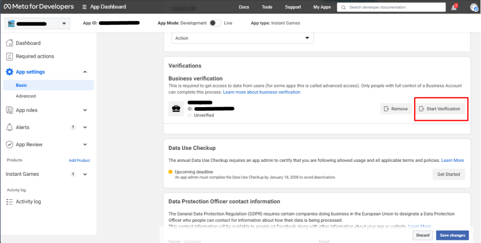Open the Docs menu
The width and height of the screenshot is (481, 243).
(x=244, y=7)
